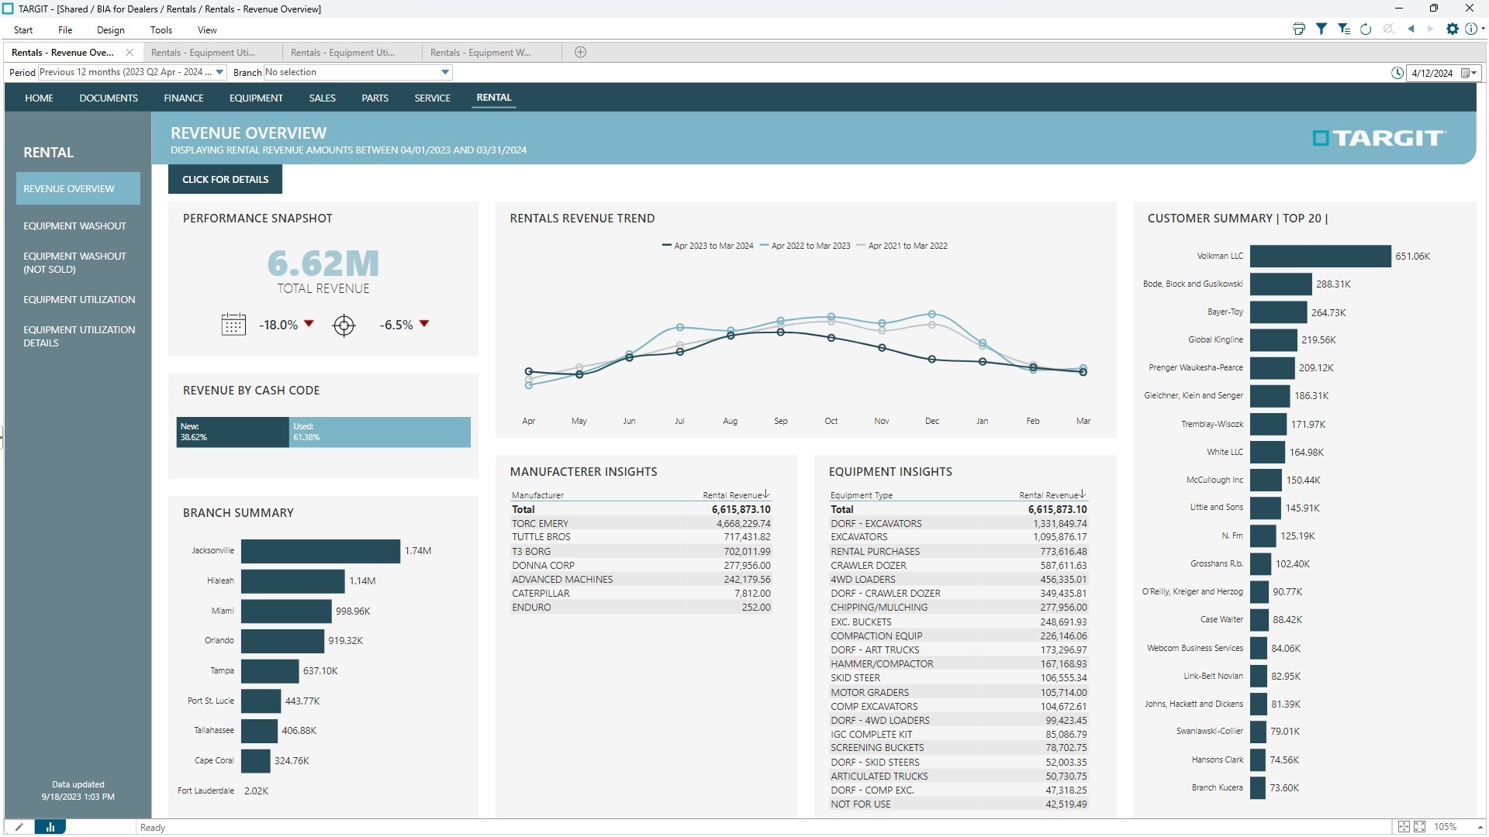Click the CLICK FOR DETAILS button
The image size is (1489, 837).
tap(225, 179)
